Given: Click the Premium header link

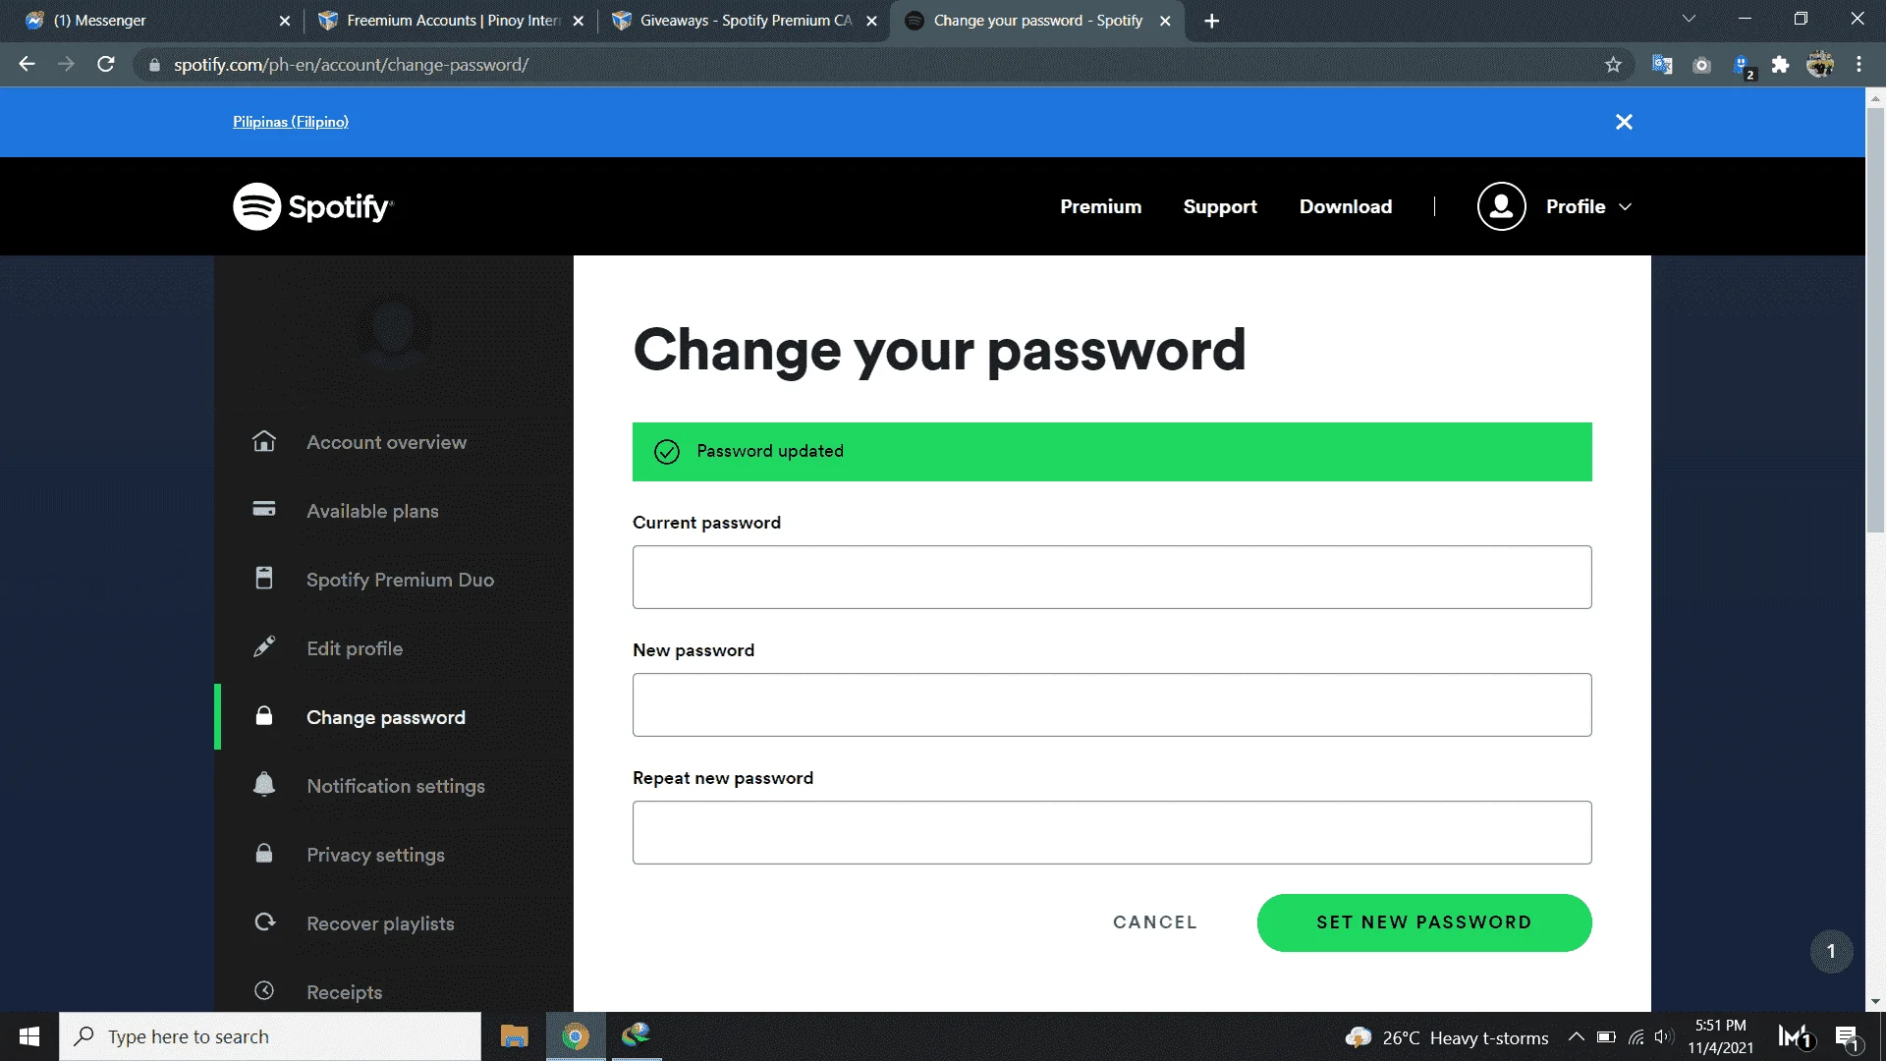Looking at the screenshot, I should click(1100, 206).
